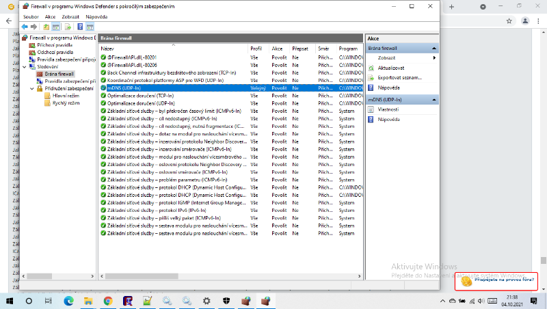Screen dimensions: 547x309
Task: Click the Aktualizovat refresh icon
Action: click(x=371, y=68)
